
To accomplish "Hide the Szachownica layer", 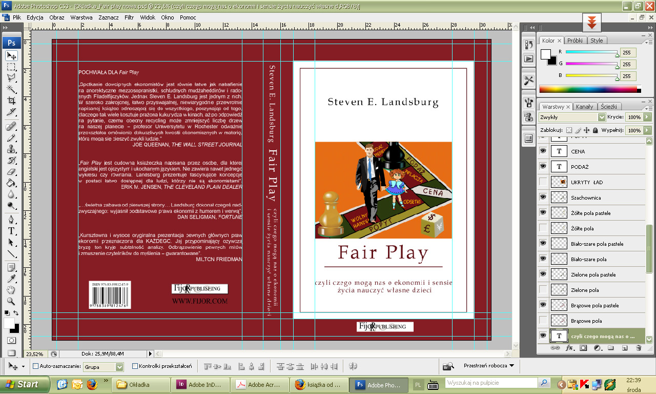I will coord(543,198).
